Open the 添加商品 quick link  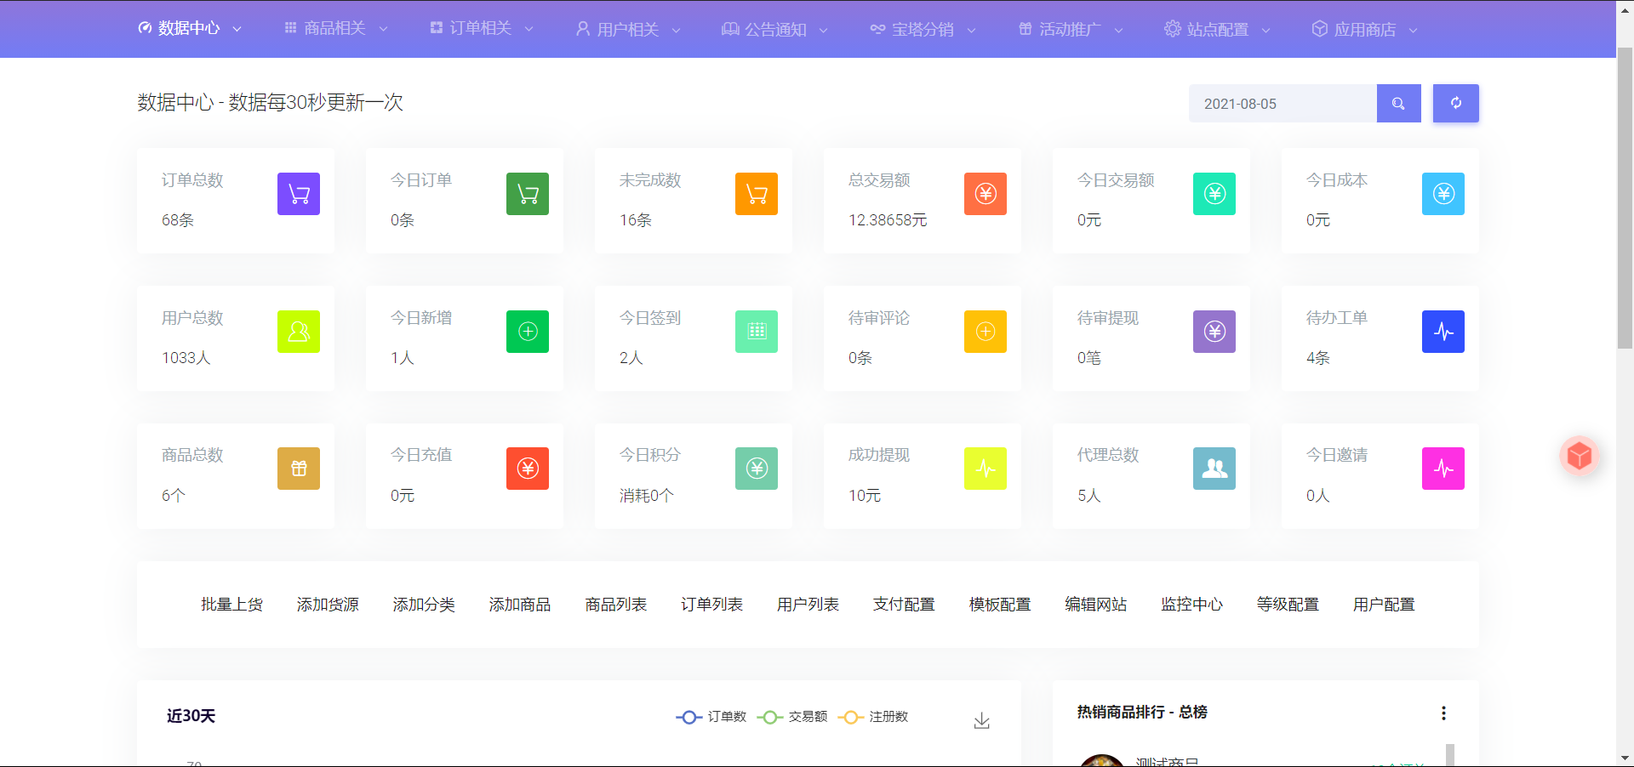click(x=519, y=605)
